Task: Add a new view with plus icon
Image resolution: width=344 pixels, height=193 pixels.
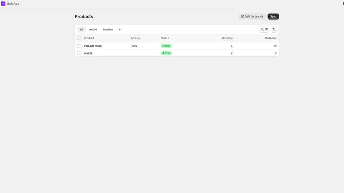Action: 120,30
